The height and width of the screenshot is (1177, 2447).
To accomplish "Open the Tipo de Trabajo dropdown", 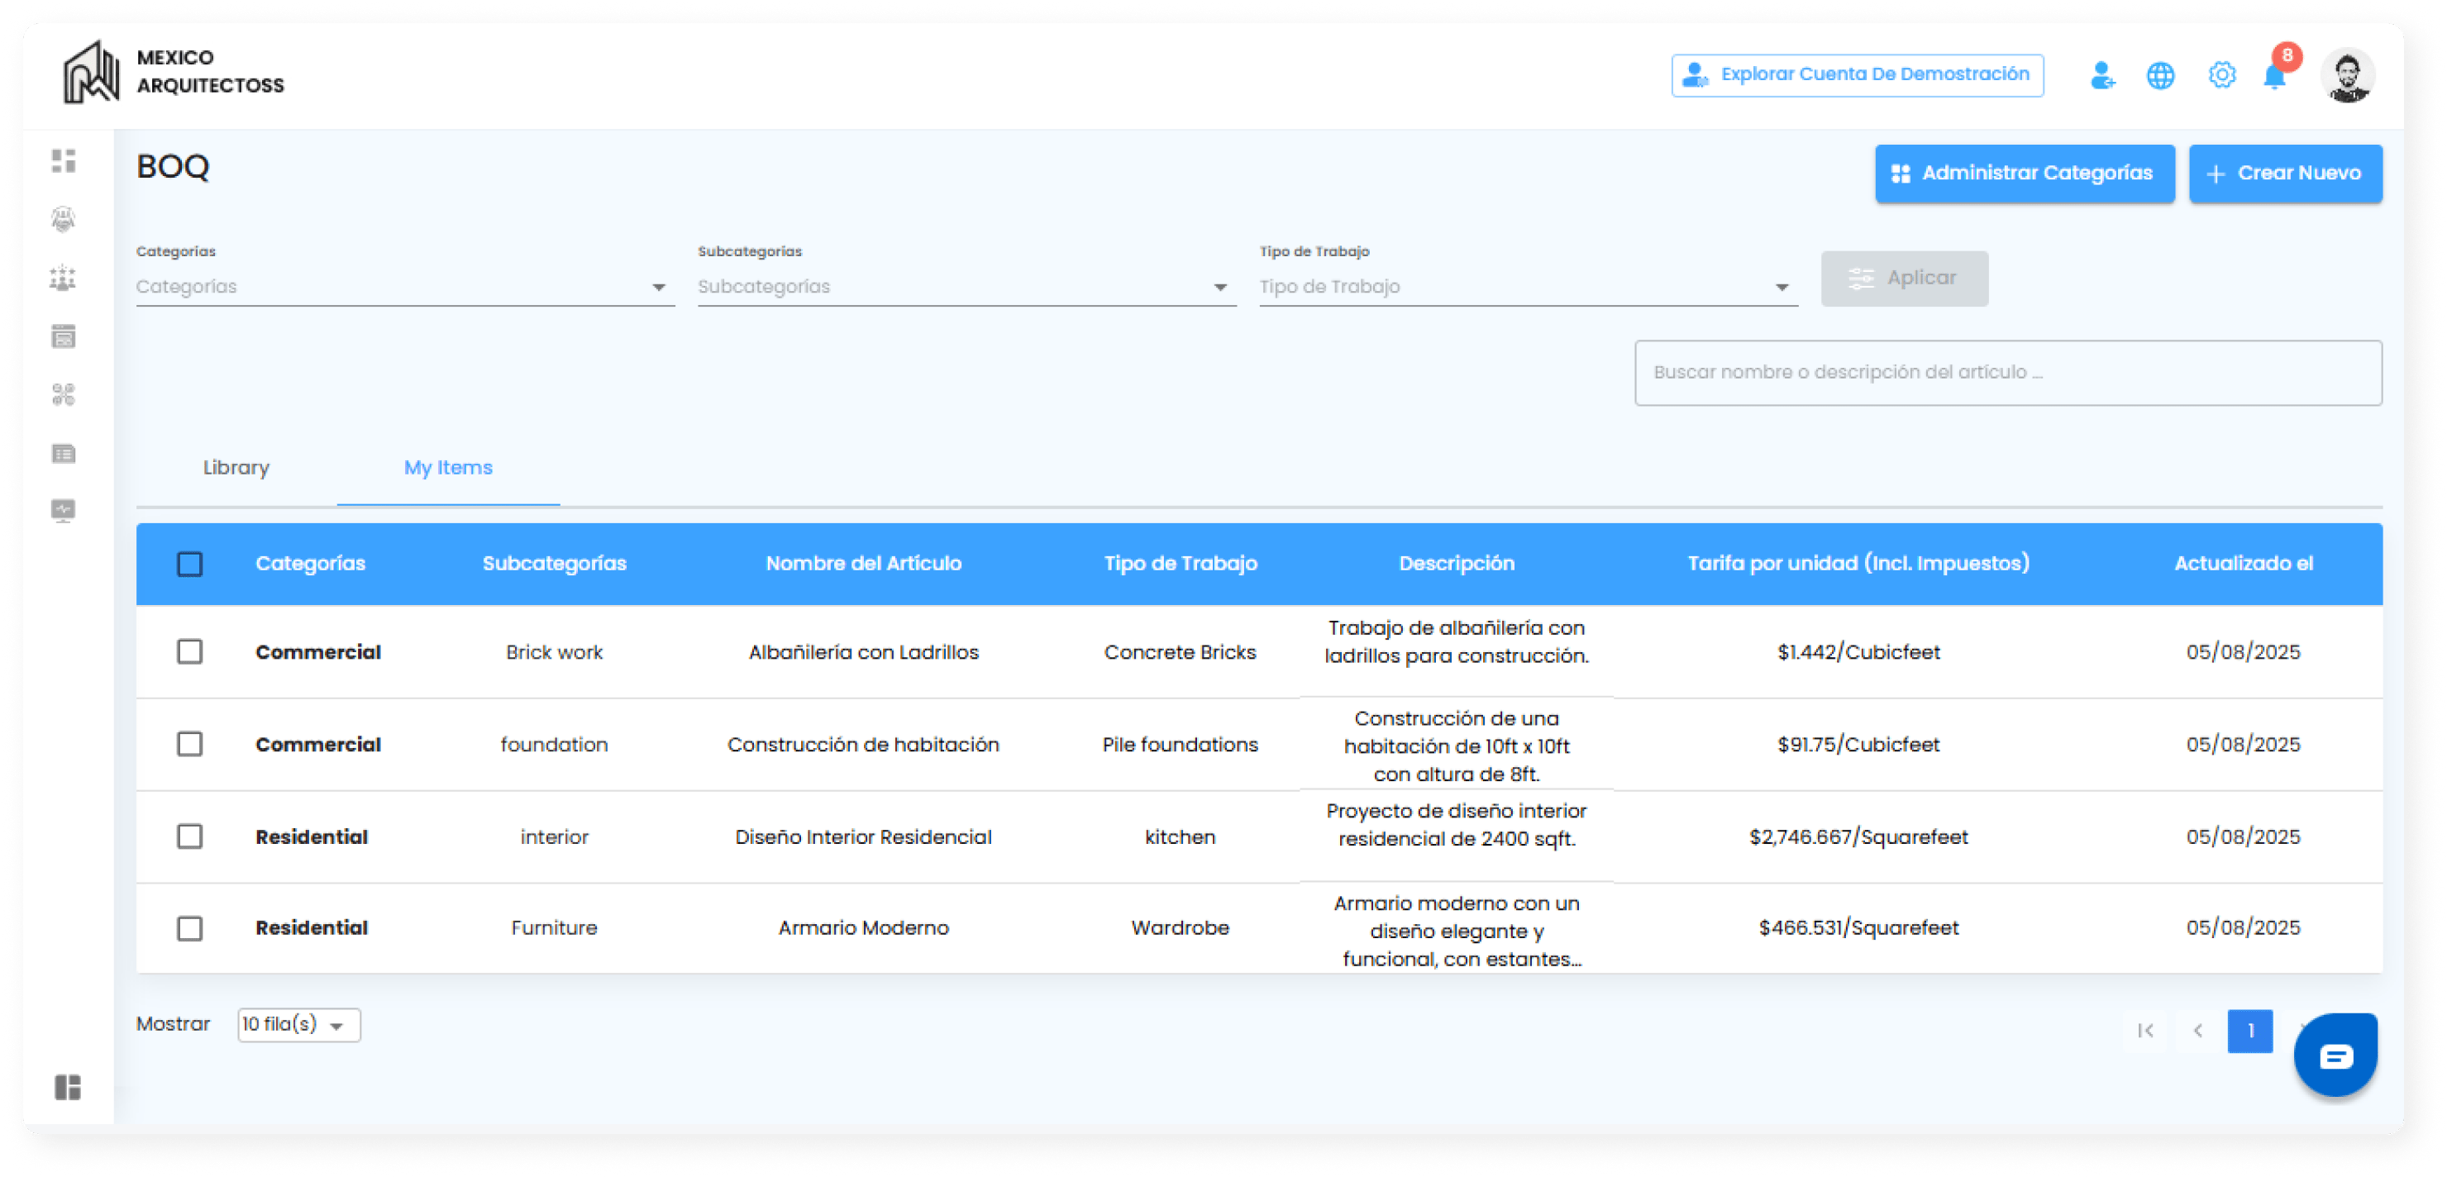I will [x=1528, y=287].
